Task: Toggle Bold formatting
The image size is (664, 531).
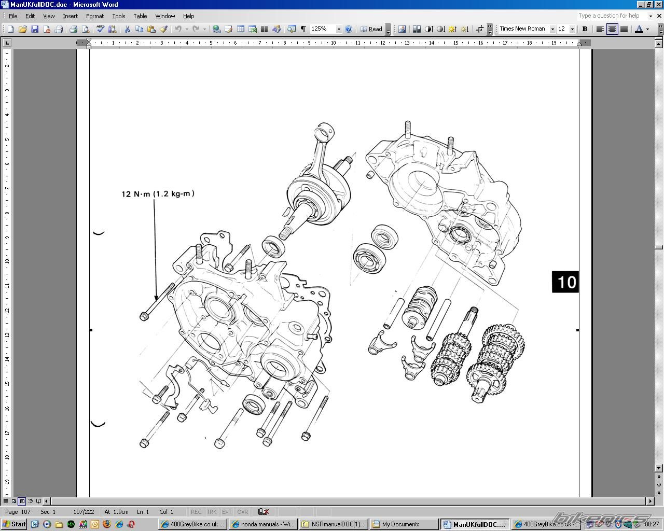Action: tap(585, 29)
